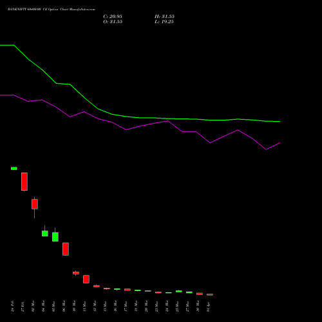Click the 20 Mar date label
322x322 pixels.
point(146,306)
